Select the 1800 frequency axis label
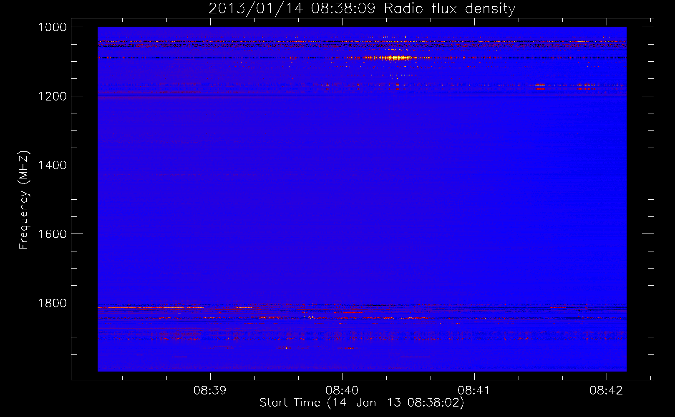 (x=52, y=303)
